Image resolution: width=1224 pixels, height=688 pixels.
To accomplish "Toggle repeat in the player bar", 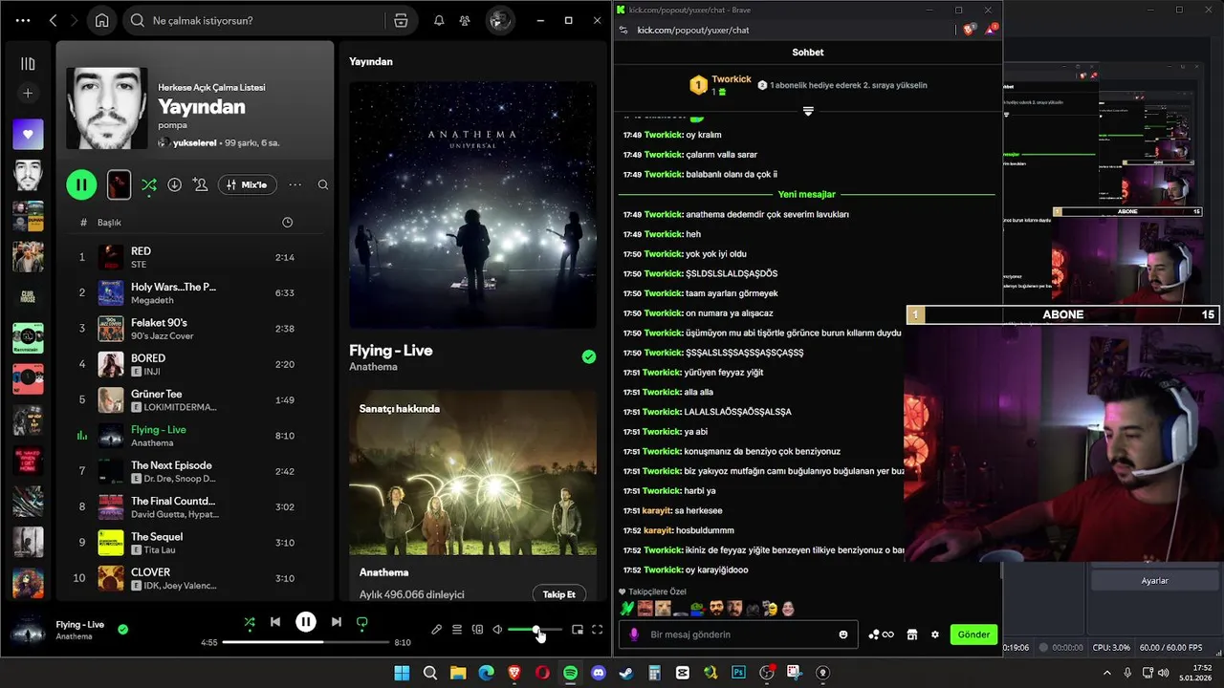I will pyautogui.click(x=362, y=622).
